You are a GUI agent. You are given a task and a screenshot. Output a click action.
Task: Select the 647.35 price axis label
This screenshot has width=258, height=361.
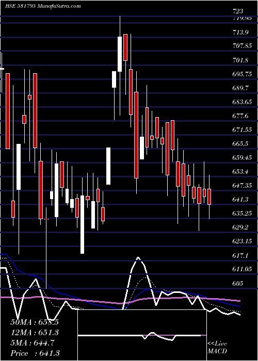(x=241, y=186)
